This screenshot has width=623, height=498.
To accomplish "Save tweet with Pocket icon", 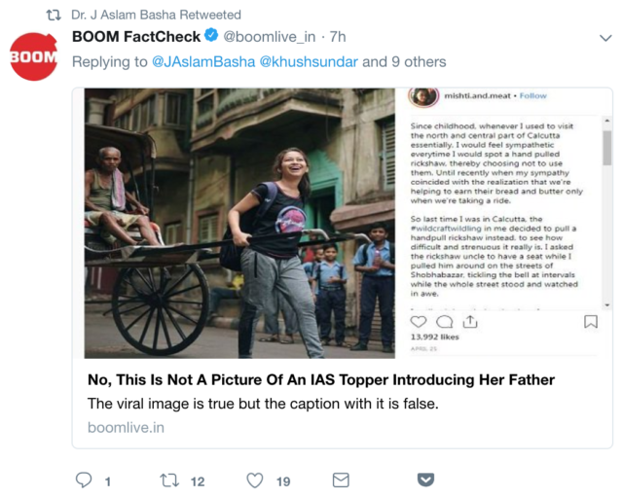I will pyautogui.click(x=425, y=480).
